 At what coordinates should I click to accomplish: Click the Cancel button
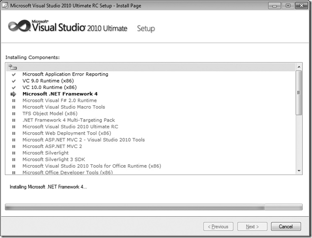click(x=286, y=227)
